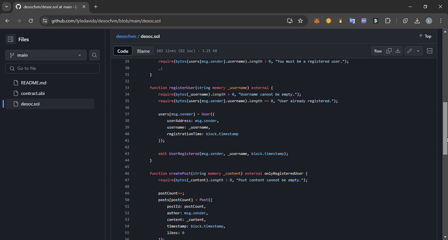Click line number 46
448x240 pixels.
[127, 173]
